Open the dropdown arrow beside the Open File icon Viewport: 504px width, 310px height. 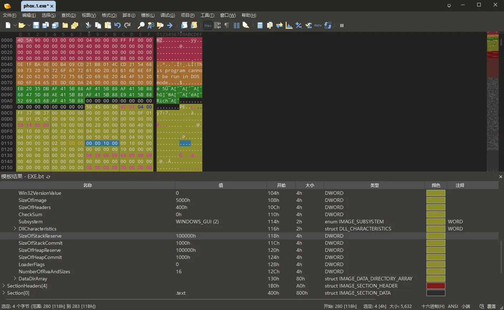coord(29,25)
